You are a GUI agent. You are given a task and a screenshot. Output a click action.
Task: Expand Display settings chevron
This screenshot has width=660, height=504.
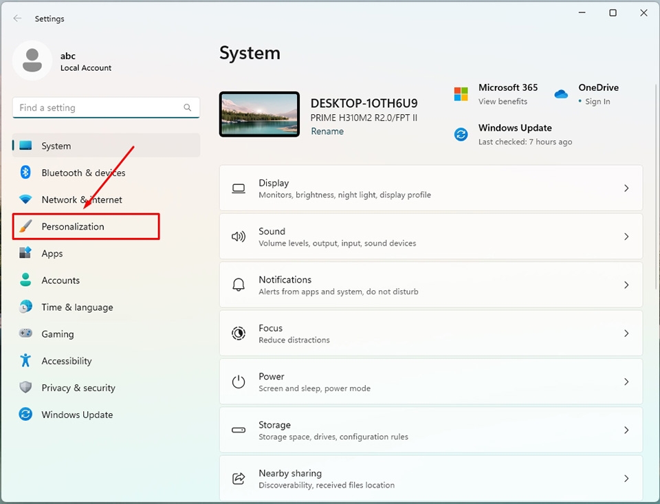tap(626, 188)
